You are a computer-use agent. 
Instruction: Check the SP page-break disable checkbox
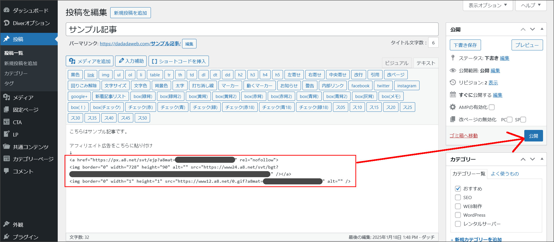(x=523, y=120)
